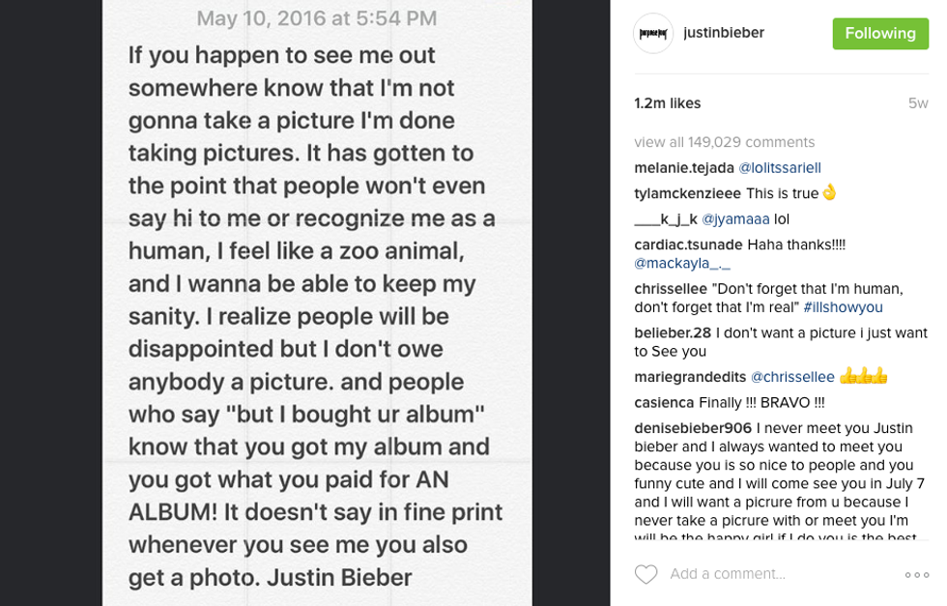Open the #illshowyou hashtag
Viewport: 947px width, 606px height.
(843, 307)
